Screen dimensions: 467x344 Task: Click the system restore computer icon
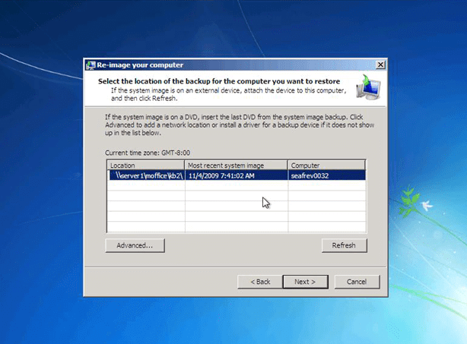[368, 88]
